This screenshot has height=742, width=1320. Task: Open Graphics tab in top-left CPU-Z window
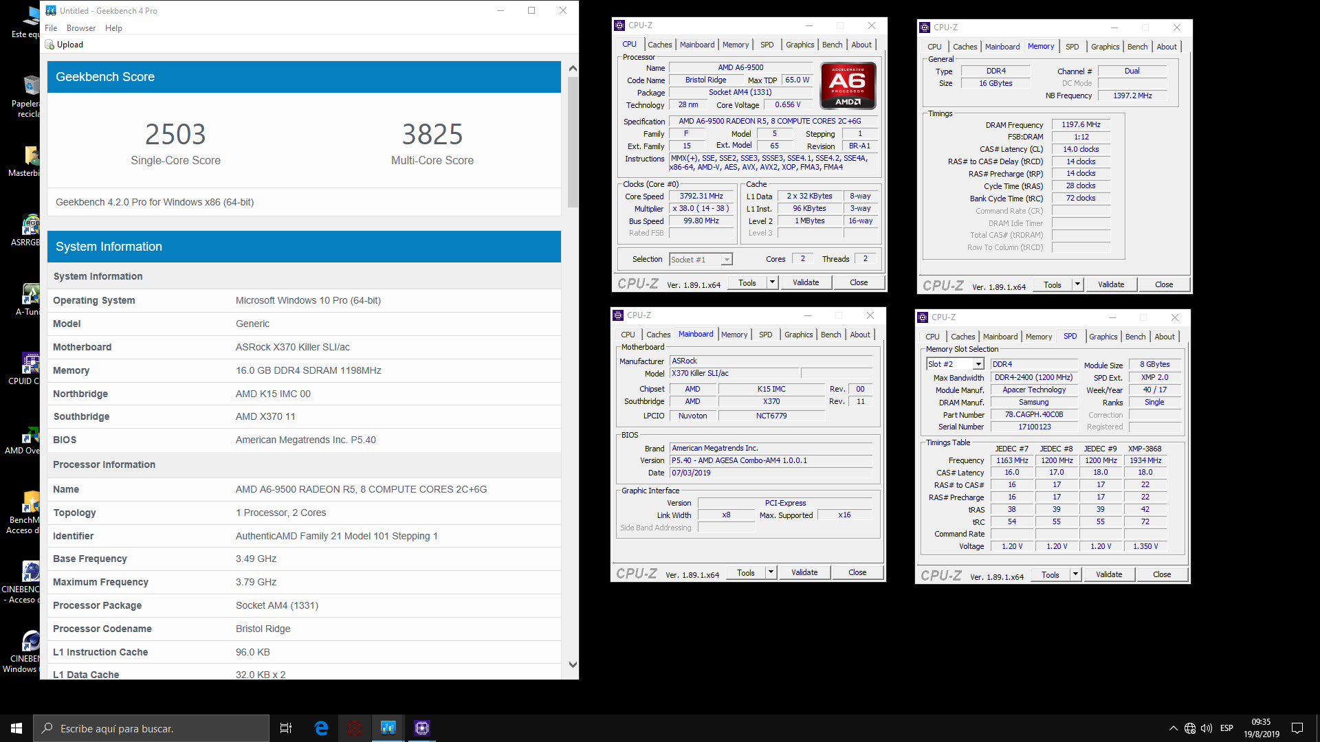coord(800,45)
